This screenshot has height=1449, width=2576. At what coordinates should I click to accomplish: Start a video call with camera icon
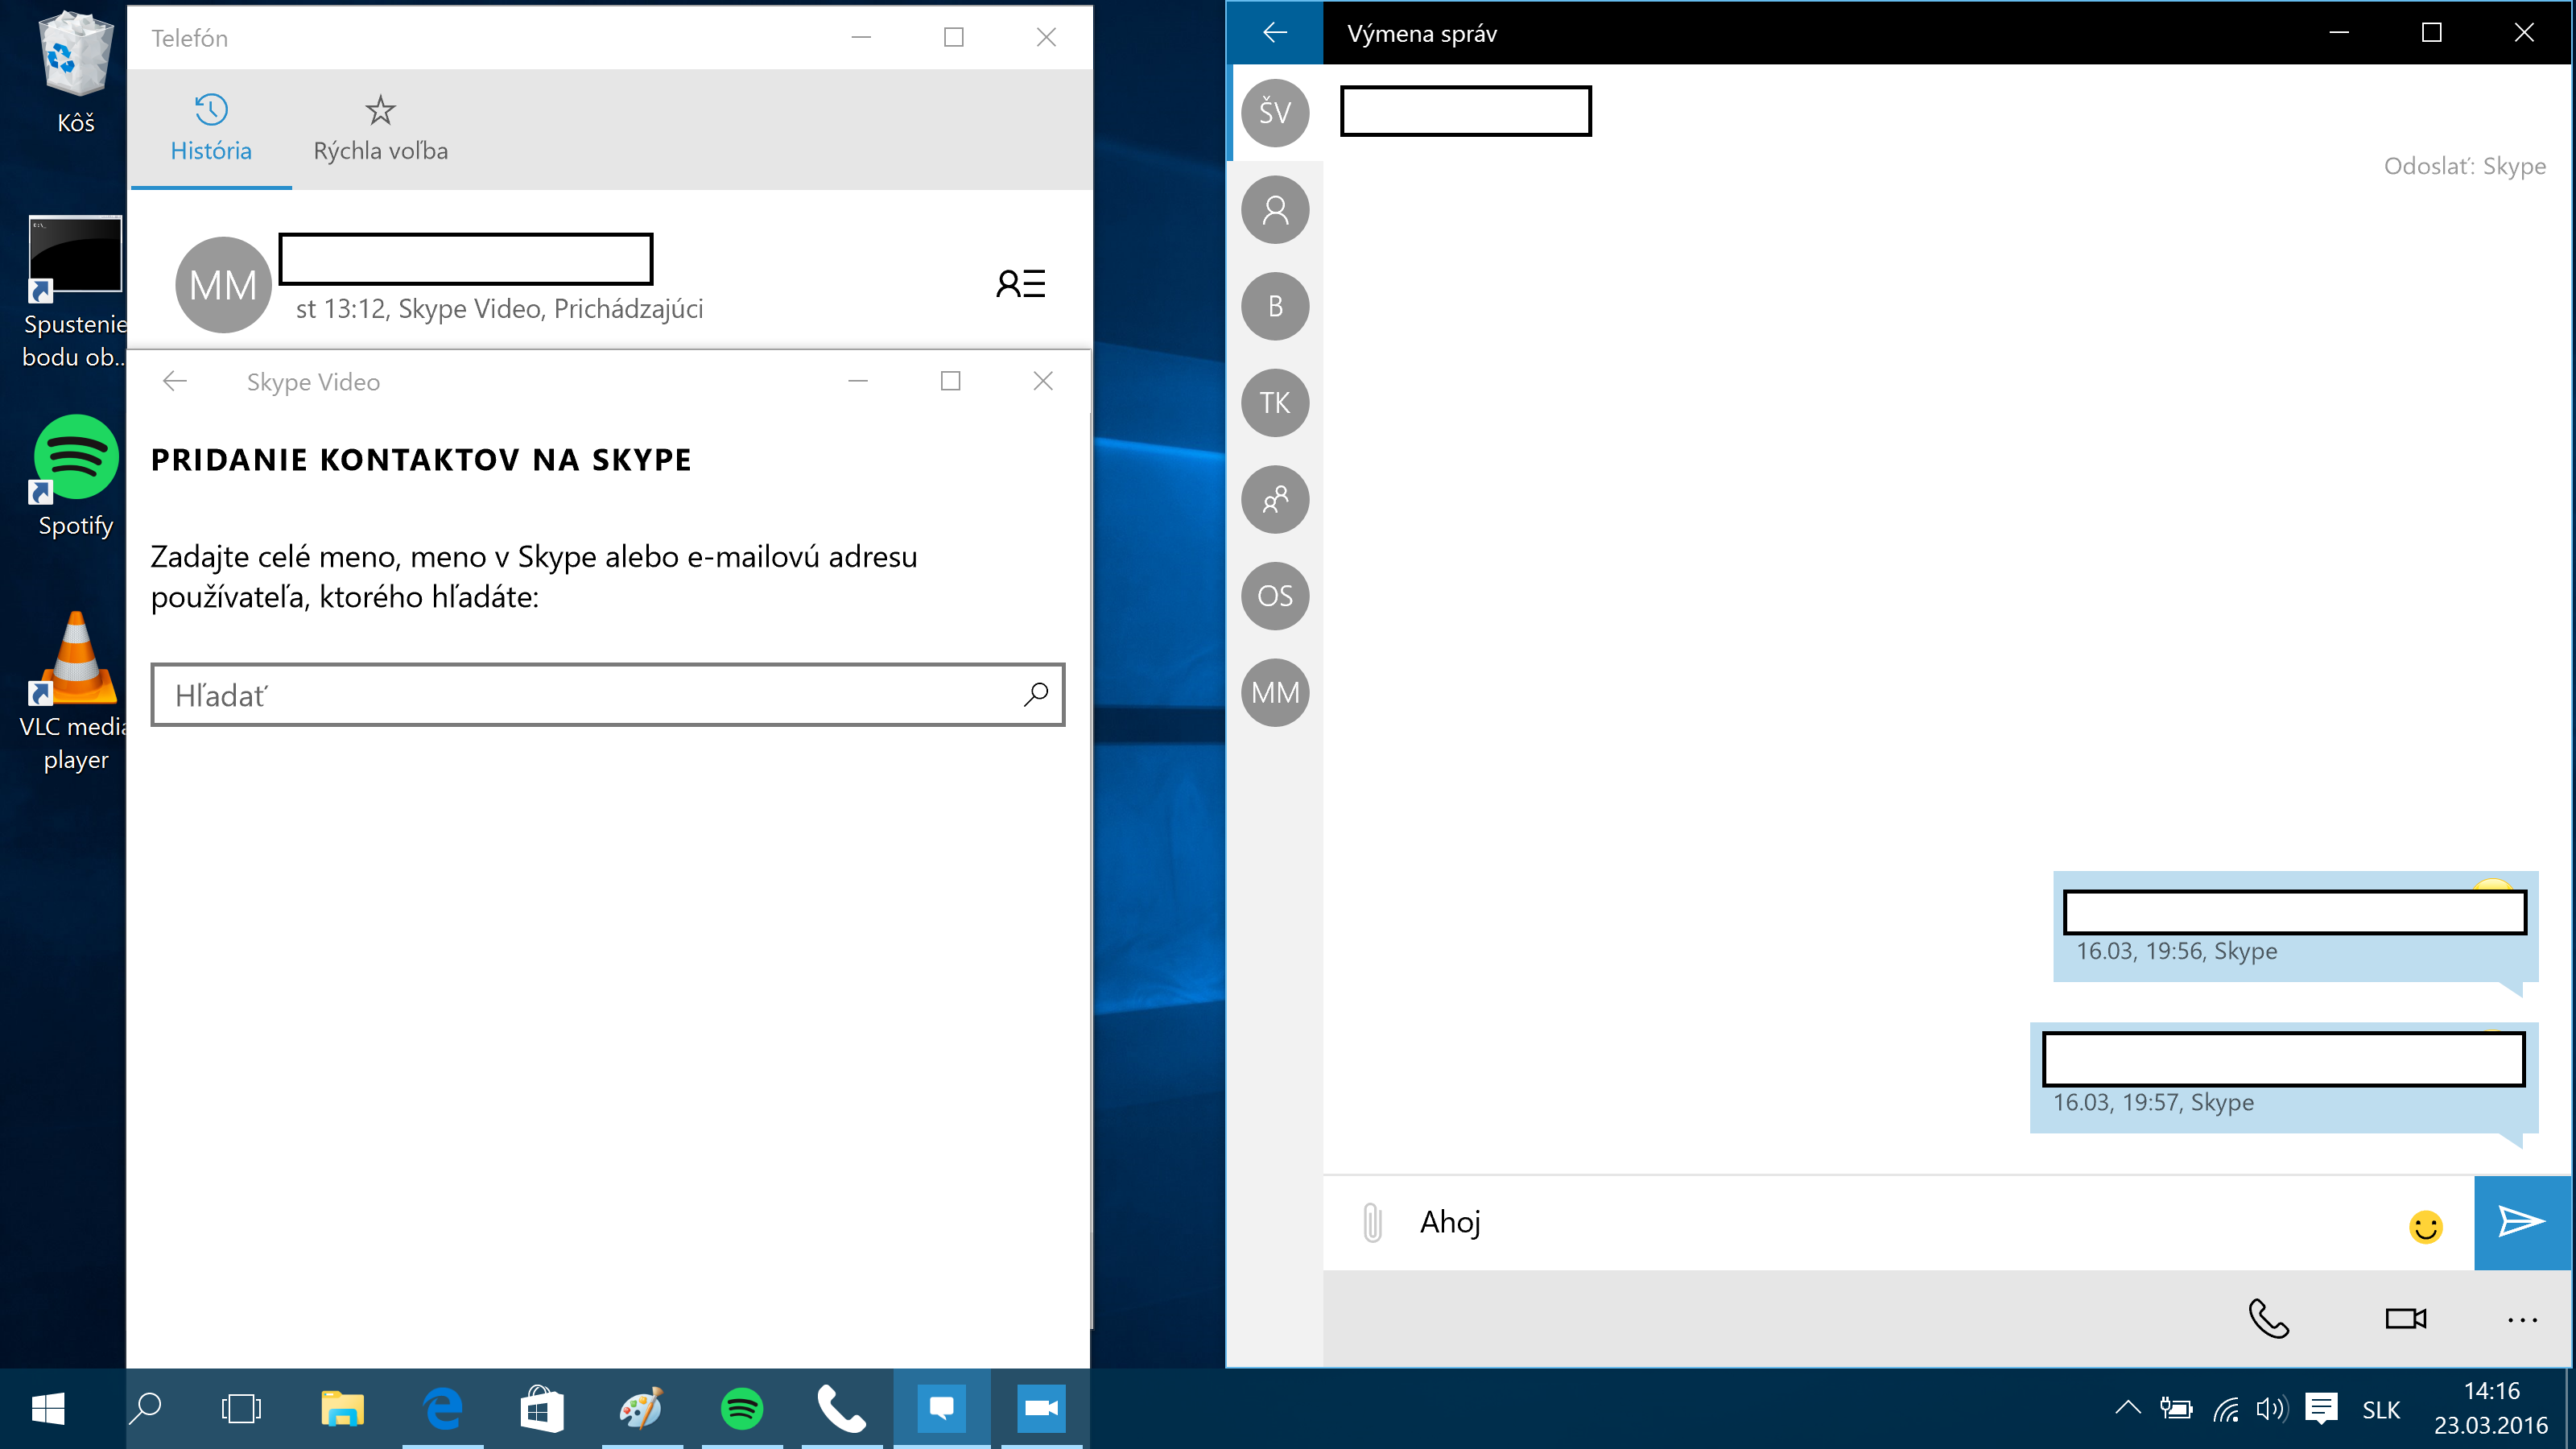pyautogui.click(x=2405, y=1318)
